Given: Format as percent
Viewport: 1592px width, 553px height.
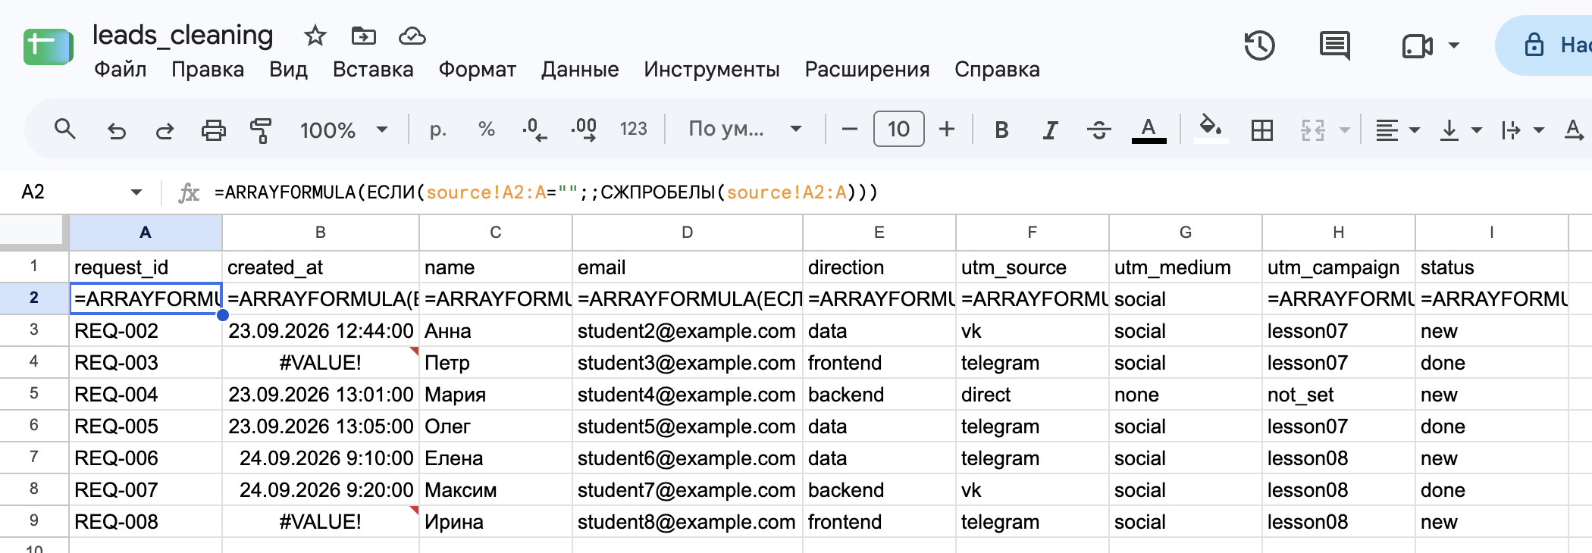Looking at the screenshot, I should pyautogui.click(x=487, y=130).
